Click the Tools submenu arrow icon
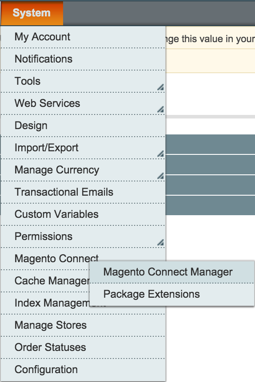The height and width of the screenshot is (382, 255). [x=160, y=87]
